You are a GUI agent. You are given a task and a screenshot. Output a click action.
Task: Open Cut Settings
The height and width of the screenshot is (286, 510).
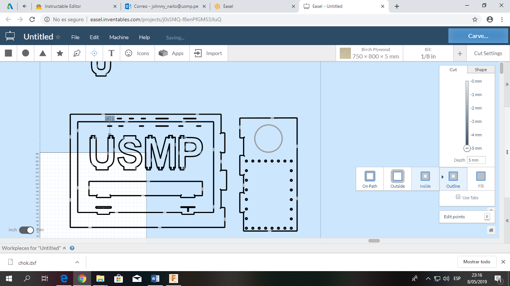pos(488,53)
